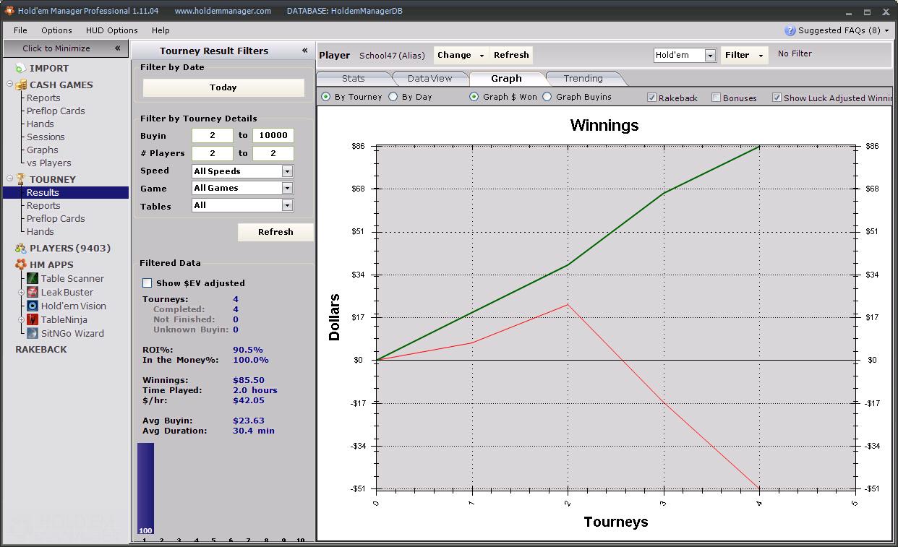898x547 pixels.
Task: Open the SitNGo Wizard app icon
Action: click(x=33, y=333)
